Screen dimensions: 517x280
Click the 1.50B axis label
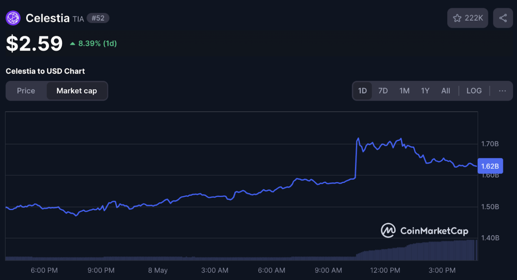[490, 207]
